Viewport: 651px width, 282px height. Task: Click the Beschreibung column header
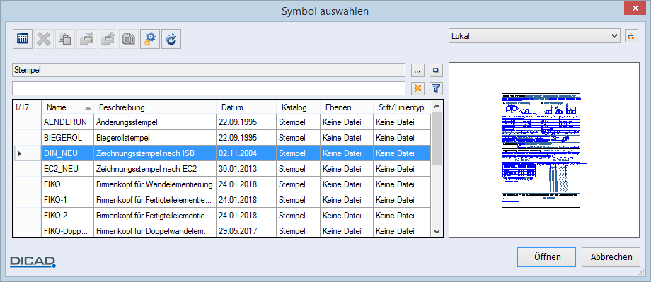155,107
